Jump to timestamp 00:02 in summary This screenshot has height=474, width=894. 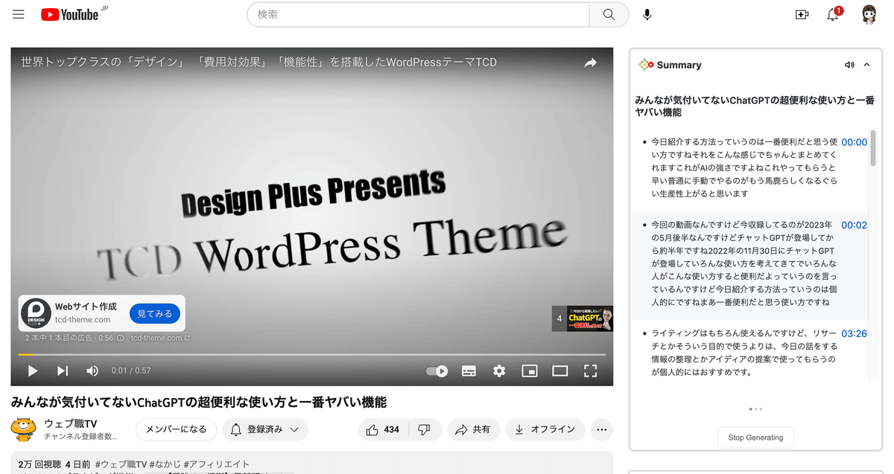click(x=854, y=225)
